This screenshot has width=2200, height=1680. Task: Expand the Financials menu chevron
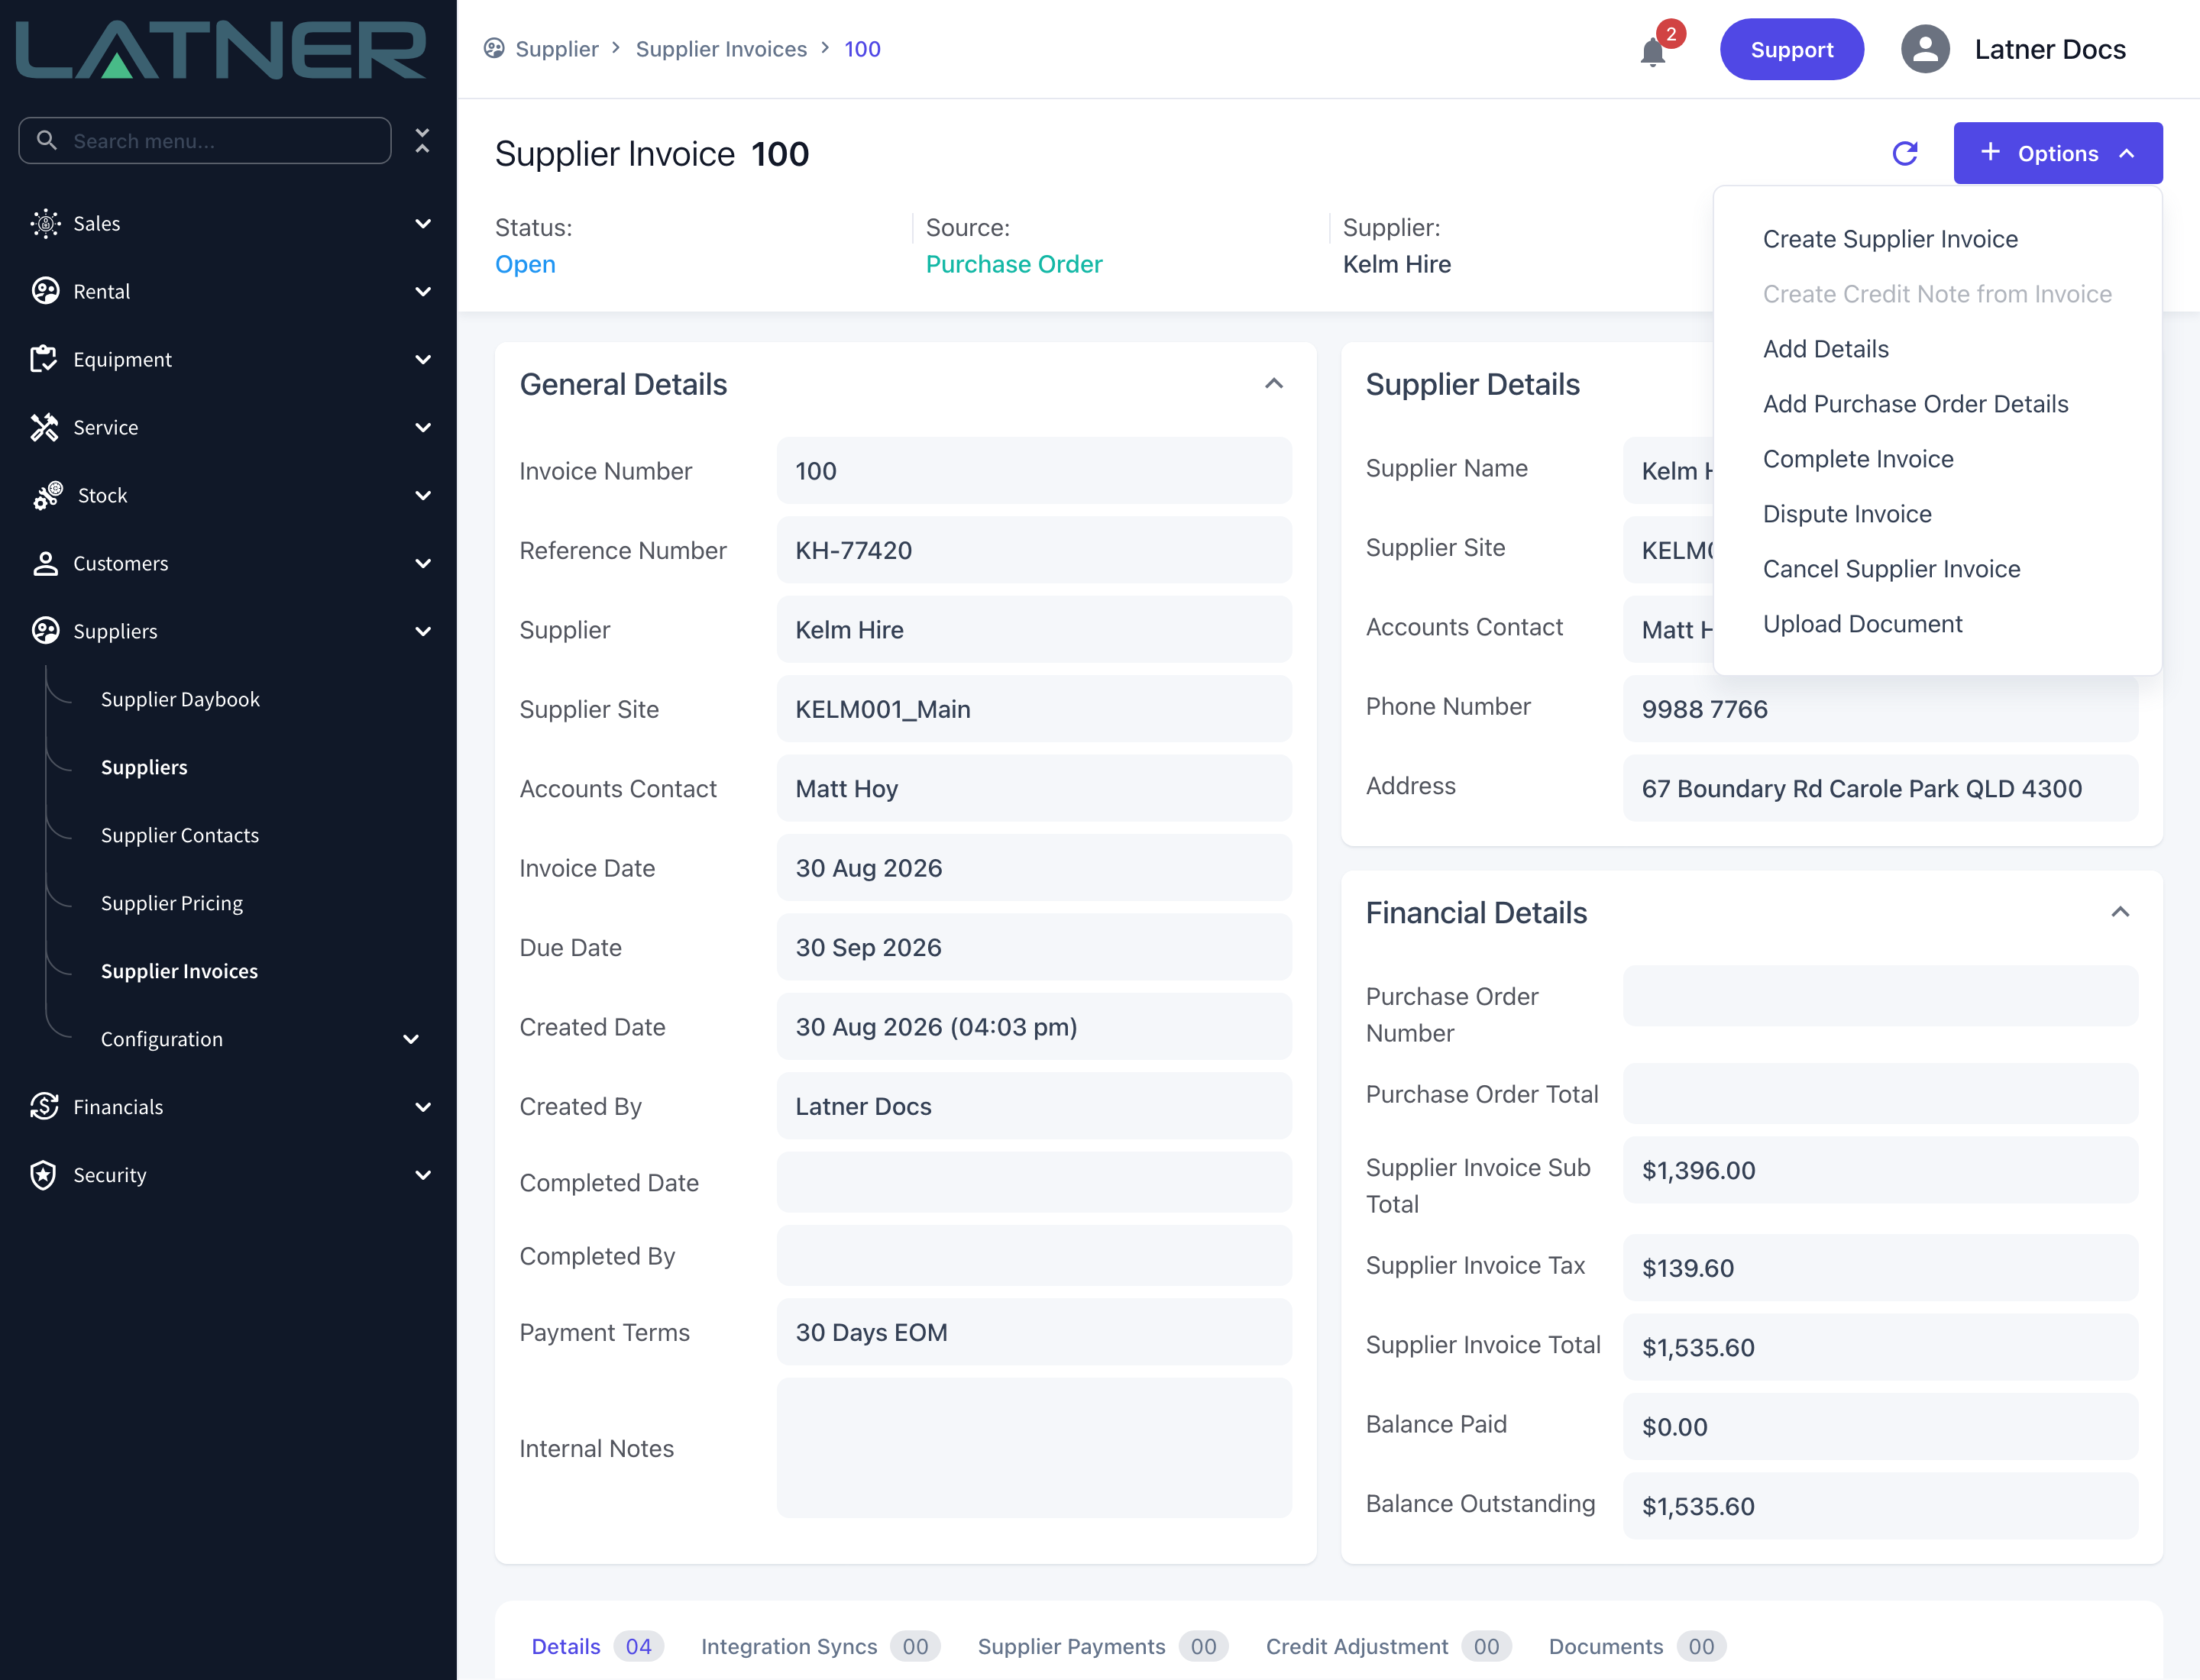point(423,1106)
